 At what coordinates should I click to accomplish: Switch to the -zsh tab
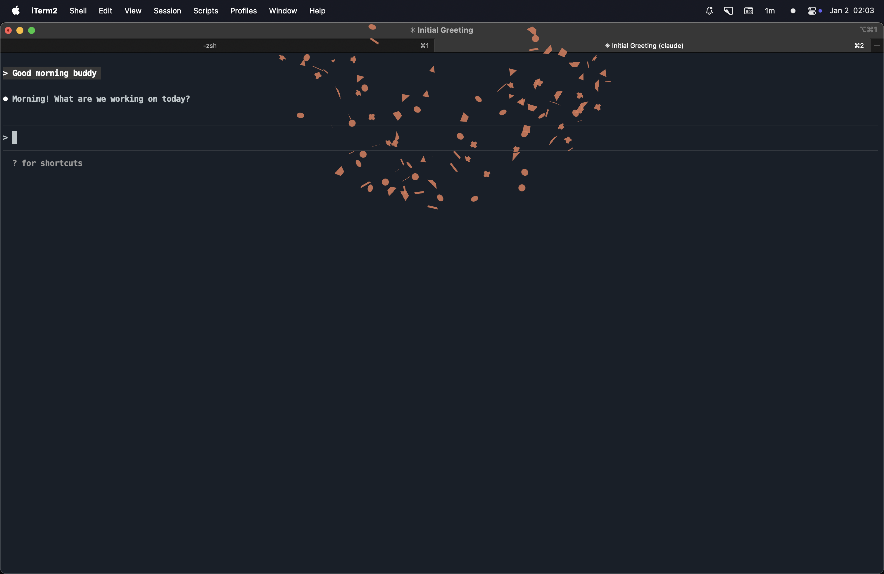(x=210, y=46)
